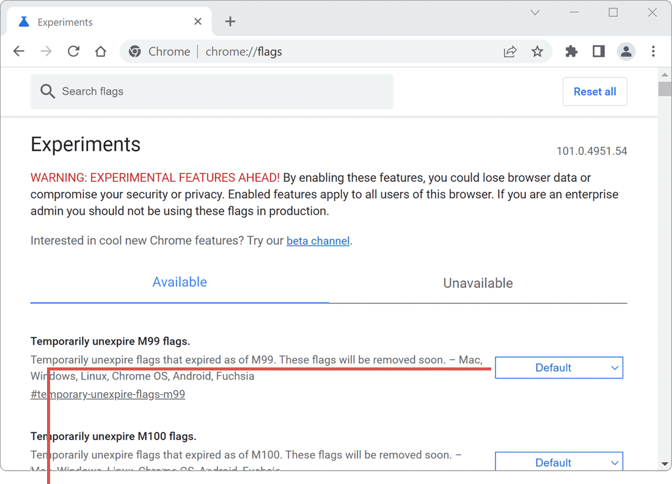Focus the Search flags input field
The height and width of the screenshot is (484, 672).
pyautogui.click(x=212, y=91)
